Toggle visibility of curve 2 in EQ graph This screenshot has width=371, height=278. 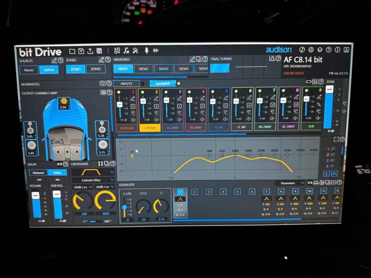[x=333, y=155]
